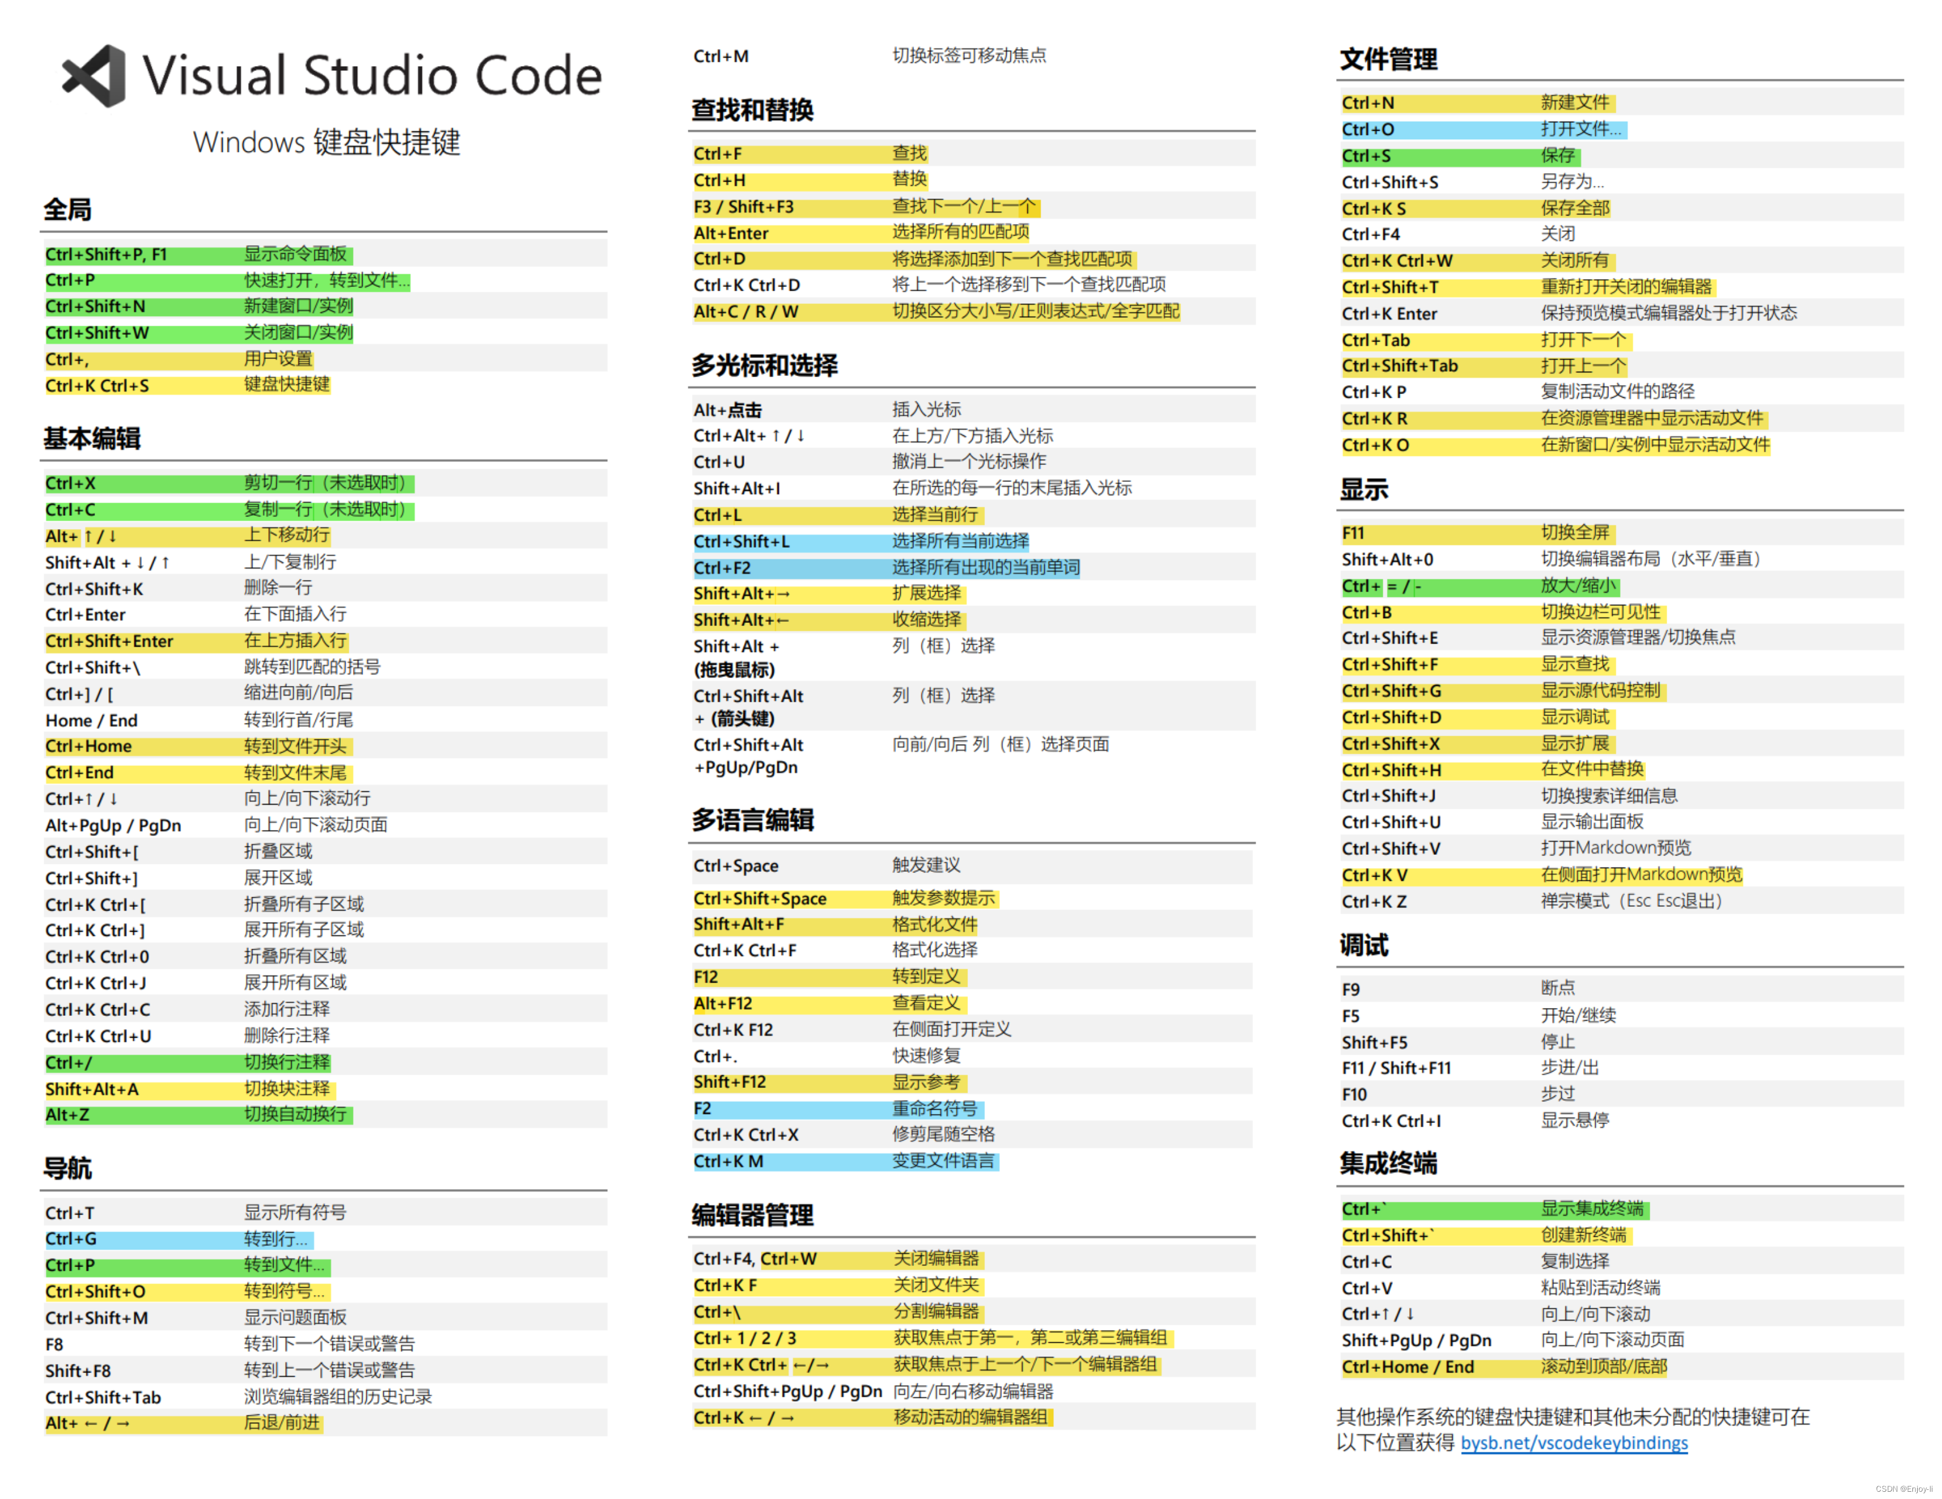Select the 'F3 / Shift+F3' shortcut
This screenshot has width=1942, height=1499.
click(x=743, y=207)
